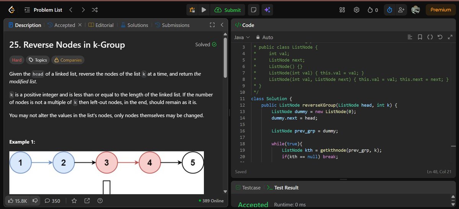Switch to the Accepted tab
This screenshot has height=209, width=459.
(x=61, y=25)
